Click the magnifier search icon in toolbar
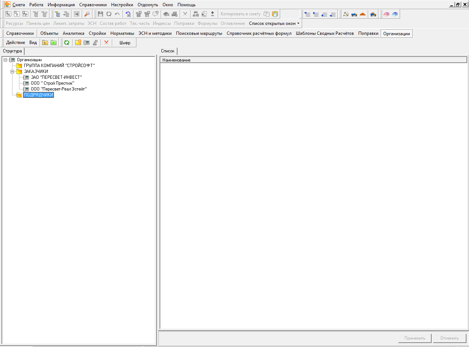 coord(87,14)
